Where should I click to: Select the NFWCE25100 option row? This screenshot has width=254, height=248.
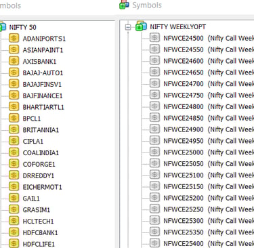(x=202, y=175)
